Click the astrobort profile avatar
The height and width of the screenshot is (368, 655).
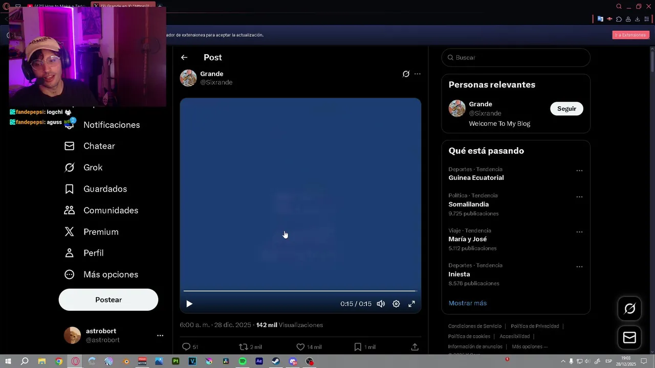tap(72, 335)
